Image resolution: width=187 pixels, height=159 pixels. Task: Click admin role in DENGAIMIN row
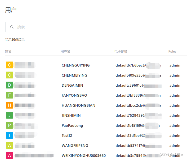click(x=175, y=85)
